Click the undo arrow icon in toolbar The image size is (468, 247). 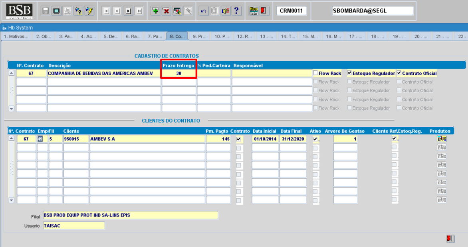pos(204,11)
